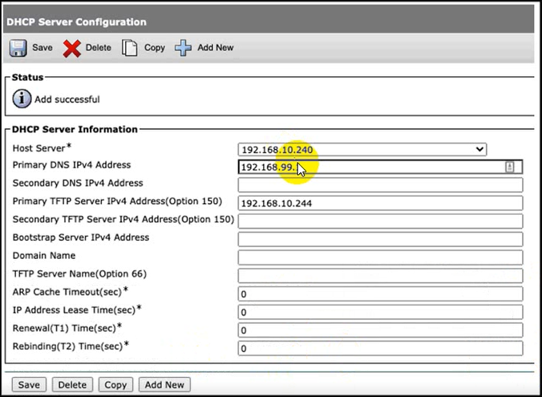
Task: Select the Secondary TFTP Server IPv4 Address field
Action: (x=380, y=221)
